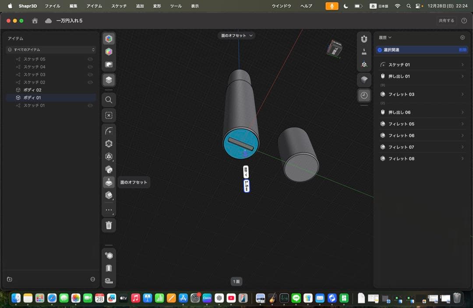Click the history clock icon
Image resolution: width=473 pixels, height=308 pixels.
click(x=364, y=96)
